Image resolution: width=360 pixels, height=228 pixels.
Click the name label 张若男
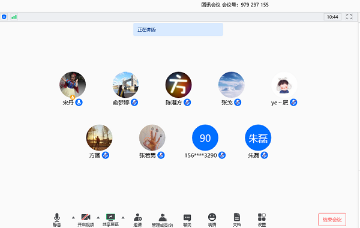(x=148, y=155)
